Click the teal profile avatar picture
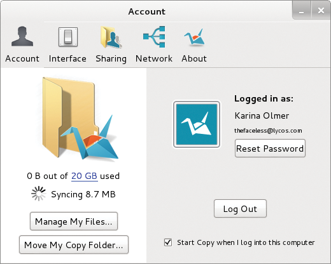Screen dimensions: 331x264 click(x=197, y=124)
